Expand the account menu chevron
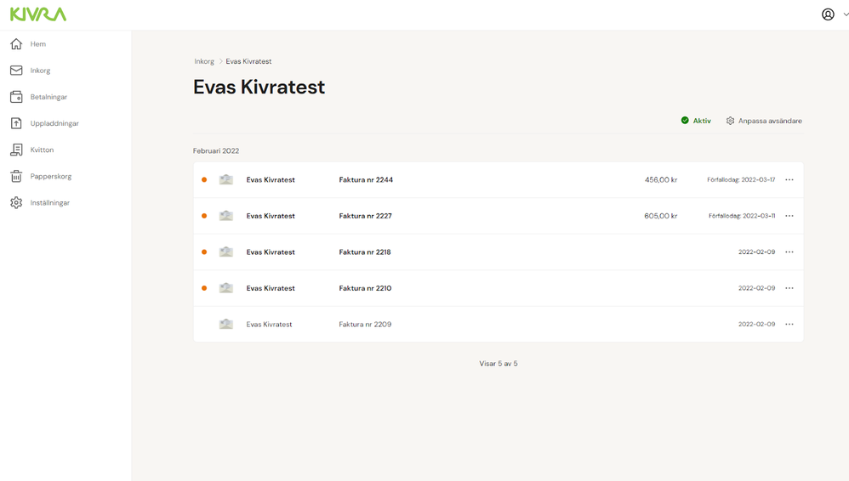This screenshot has height=481, width=849. click(846, 14)
